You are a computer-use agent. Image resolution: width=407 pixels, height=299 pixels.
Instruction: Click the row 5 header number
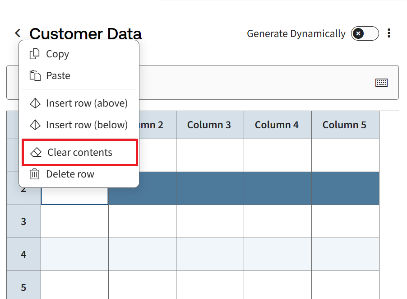click(x=23, y=287)
